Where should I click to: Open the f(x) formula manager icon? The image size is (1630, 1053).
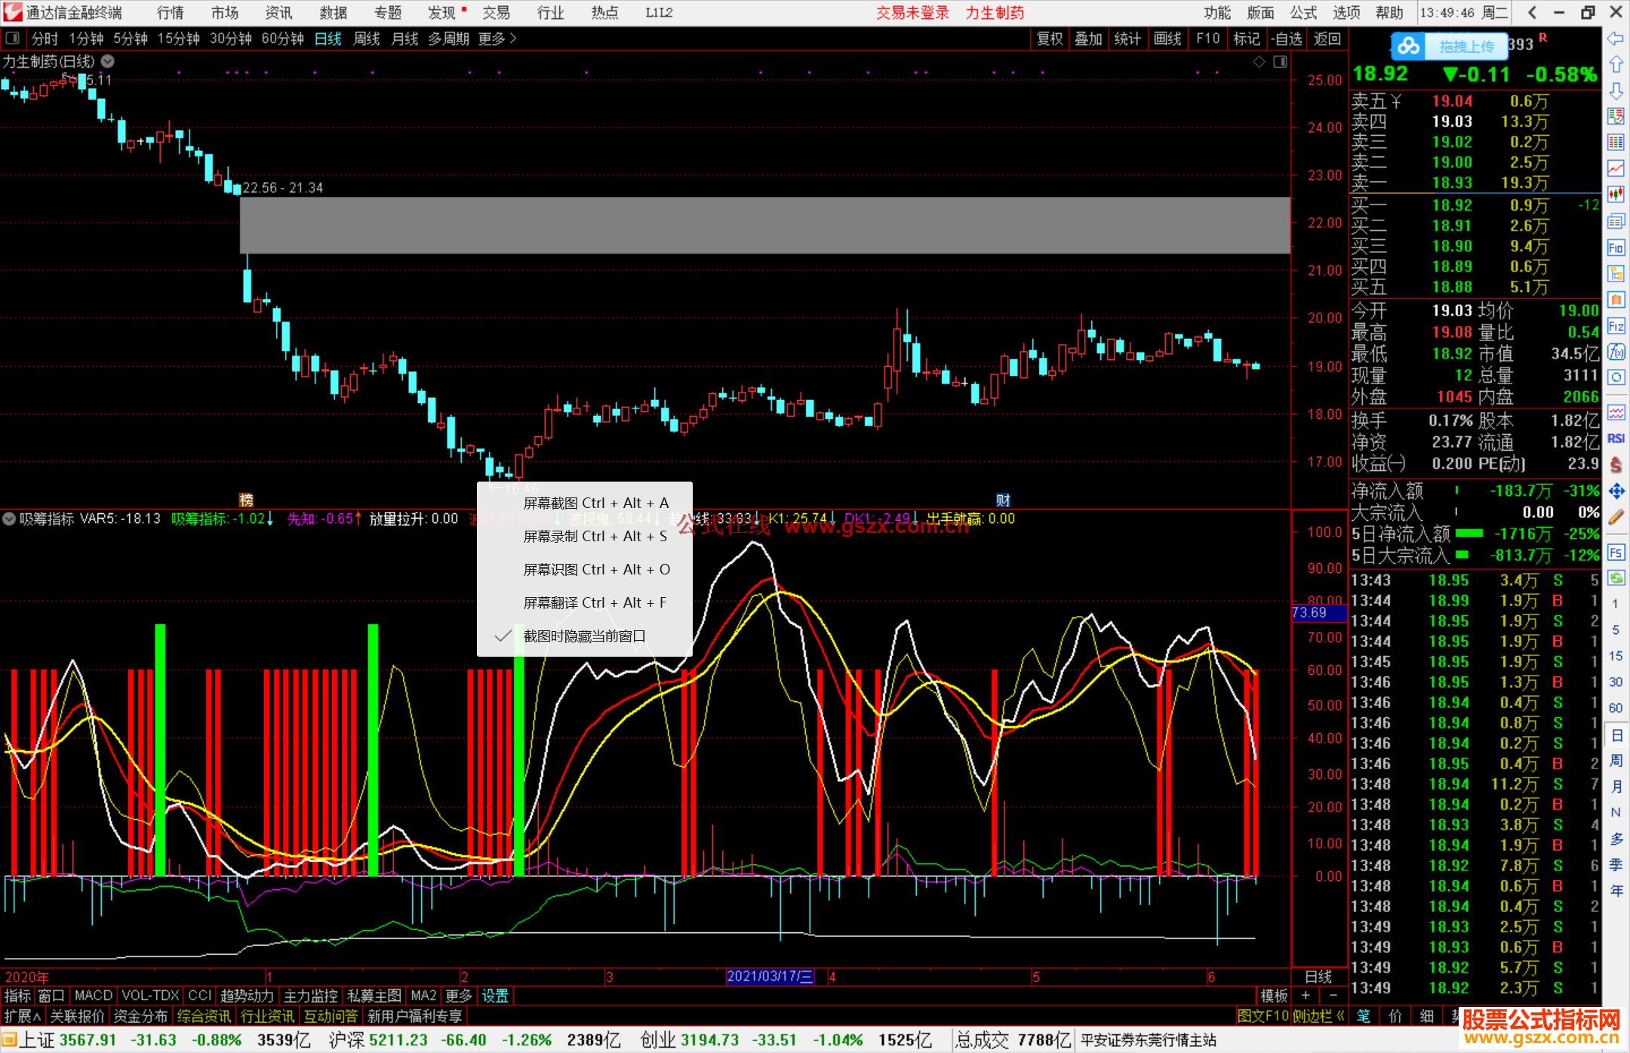1616,352
